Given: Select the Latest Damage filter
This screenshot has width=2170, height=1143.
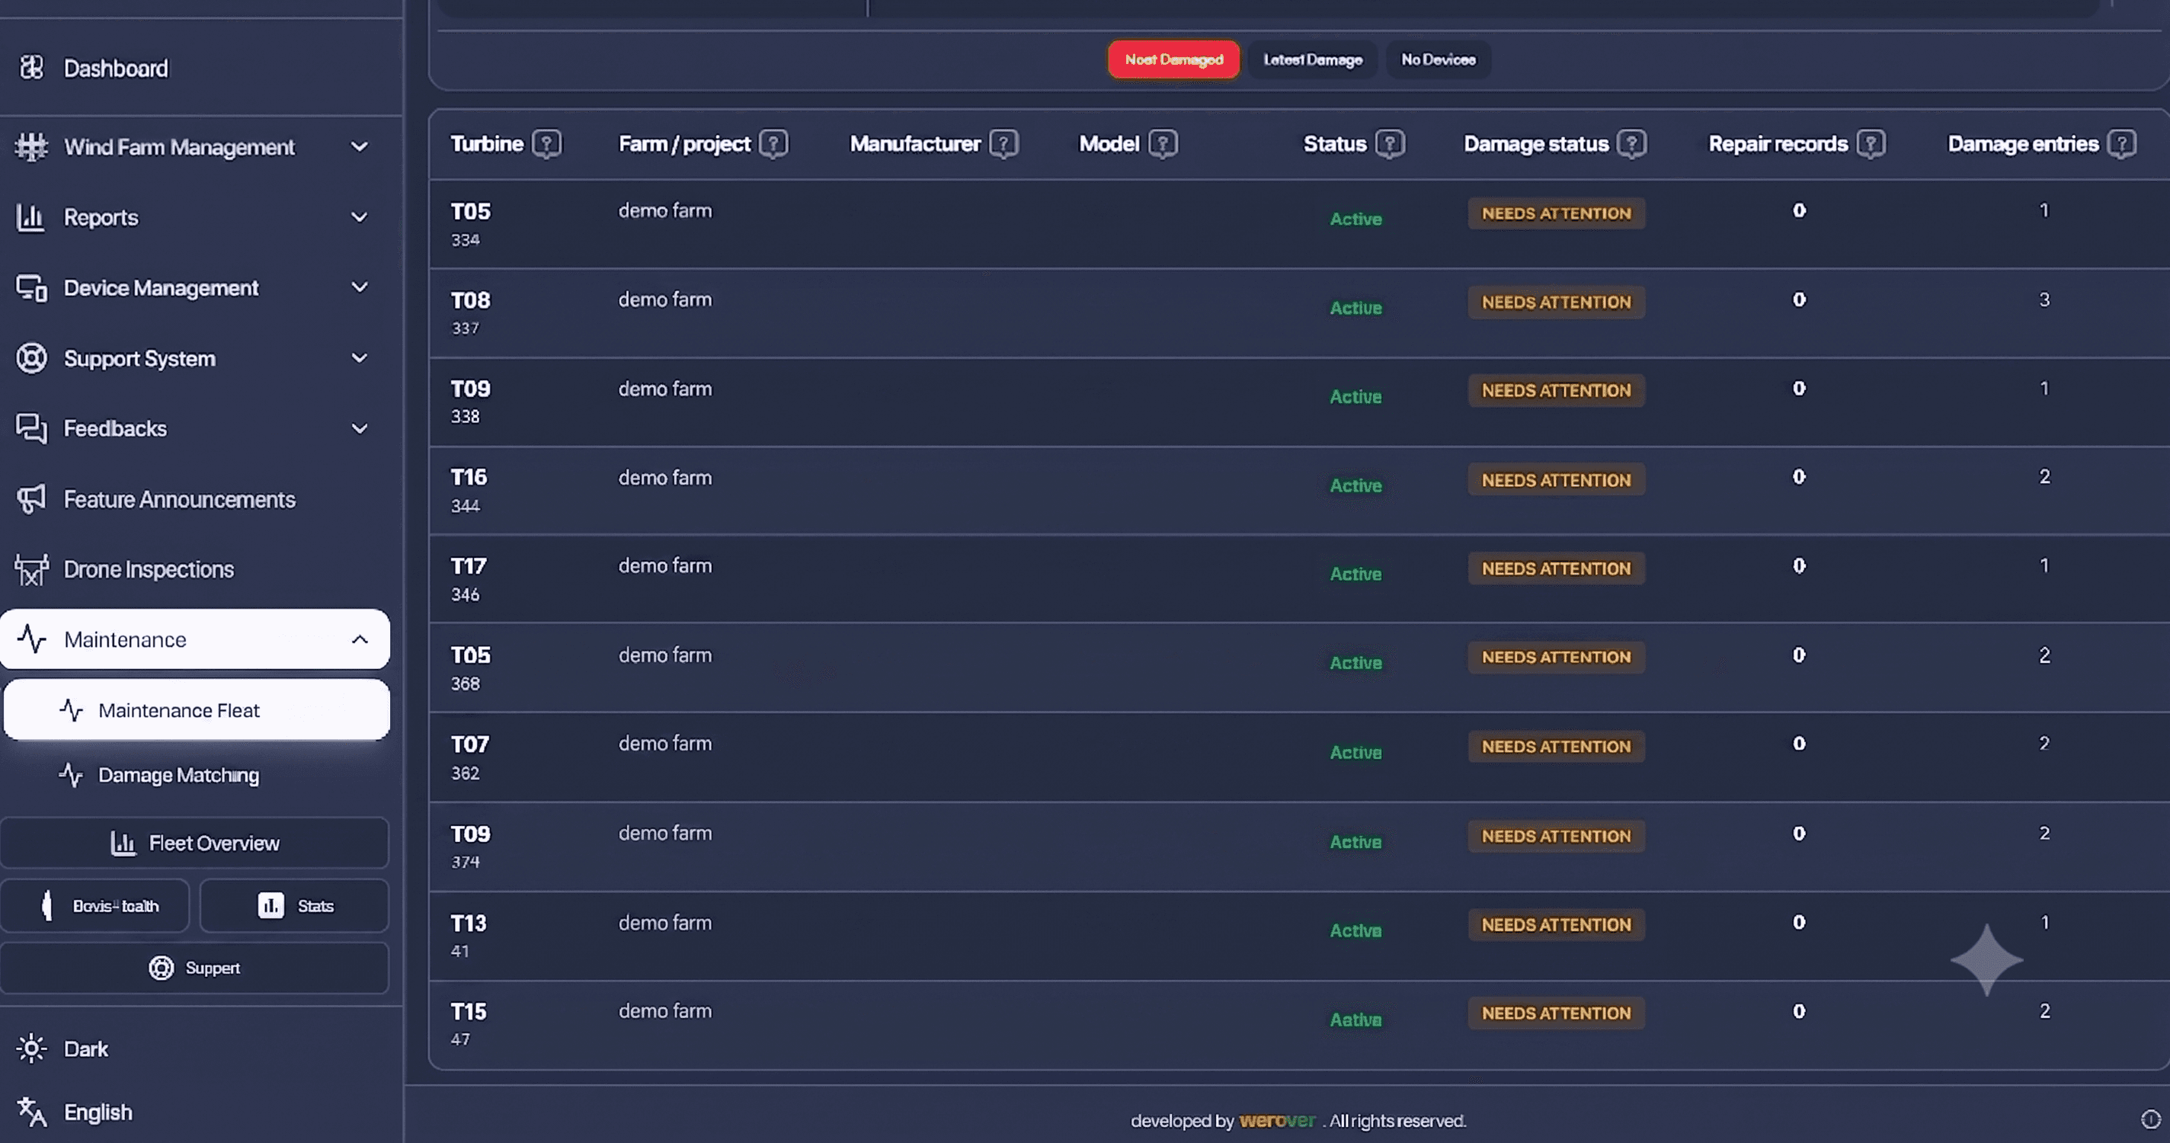Looking at the screenshot, I should [x=1313, y=59].
